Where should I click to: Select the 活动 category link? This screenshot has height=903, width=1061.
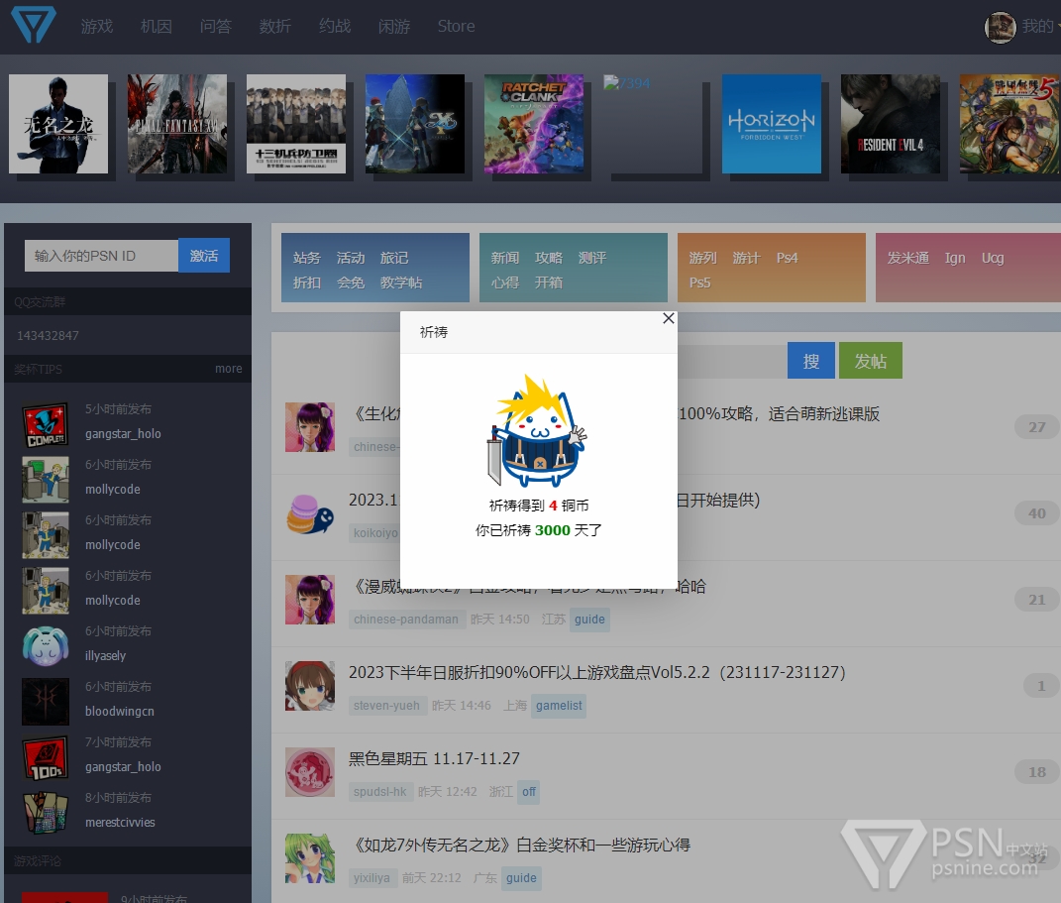point(351,258)
